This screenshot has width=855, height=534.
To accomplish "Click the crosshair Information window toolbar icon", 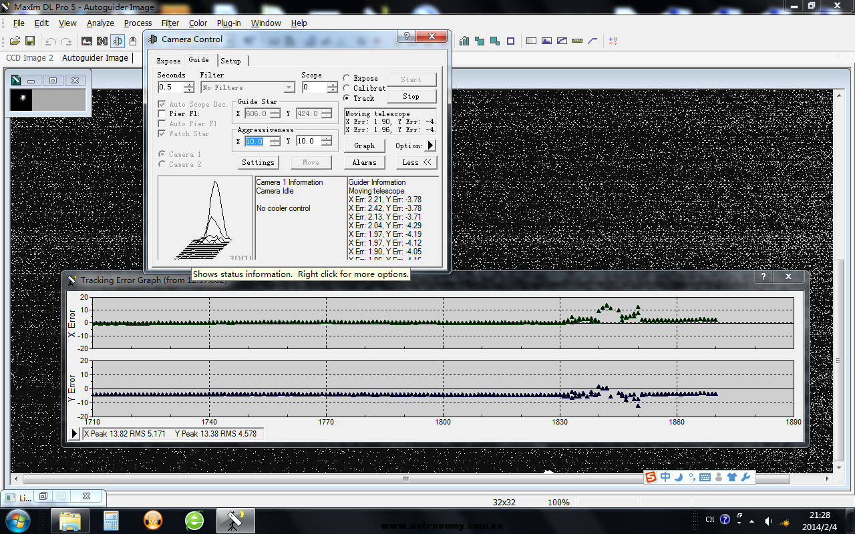I will 102,41.
